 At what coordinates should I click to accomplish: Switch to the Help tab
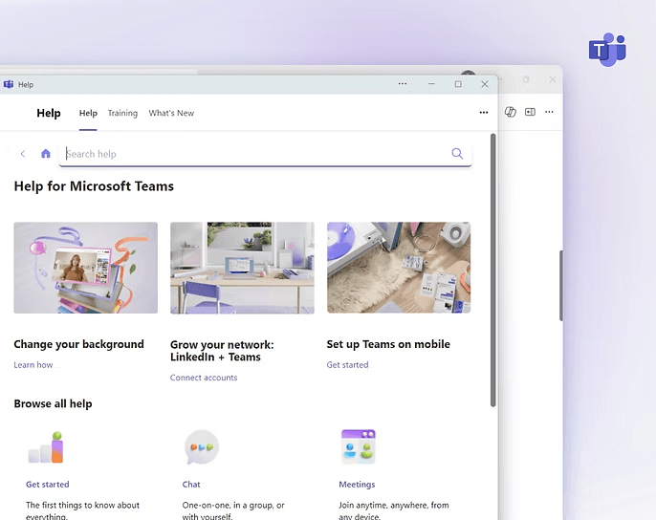[88, 113]
